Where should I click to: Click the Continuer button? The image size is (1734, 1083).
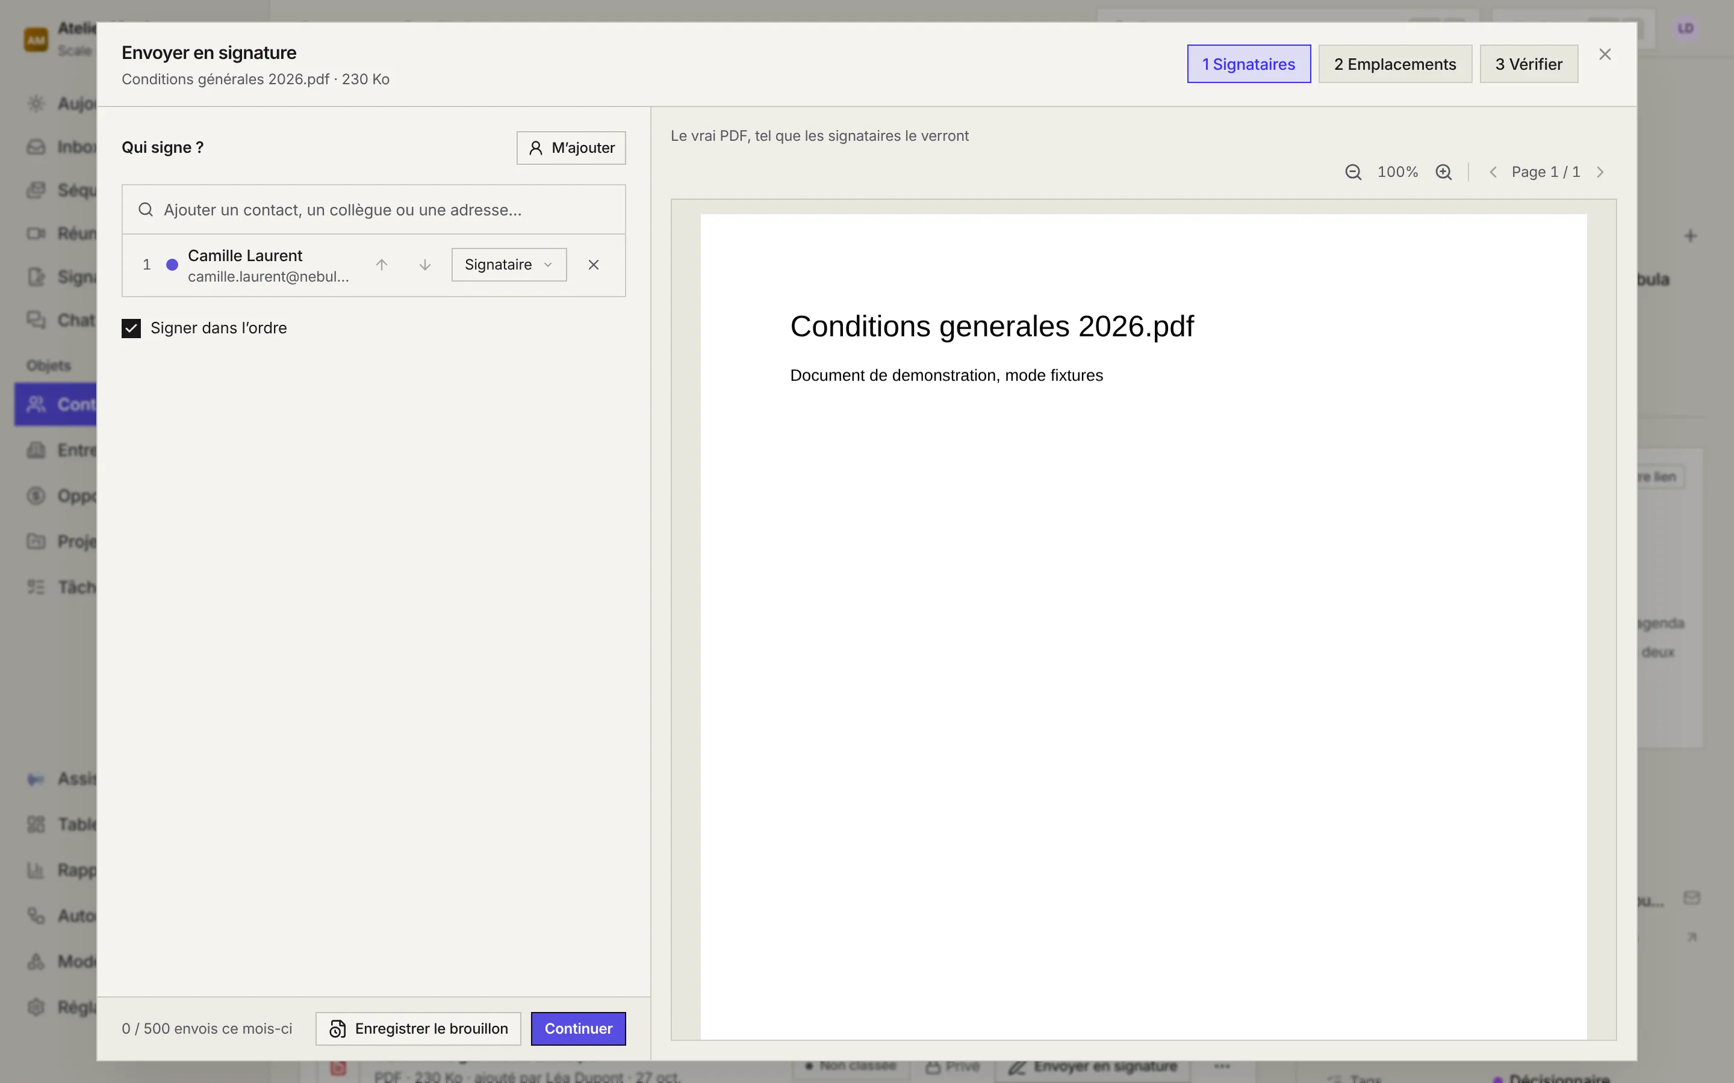[x=578, y=1029]
